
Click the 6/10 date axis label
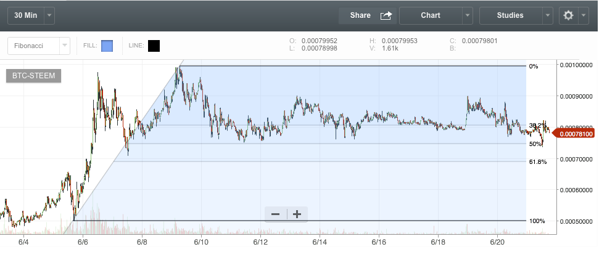pyautogui.click(x=201, y=242)
